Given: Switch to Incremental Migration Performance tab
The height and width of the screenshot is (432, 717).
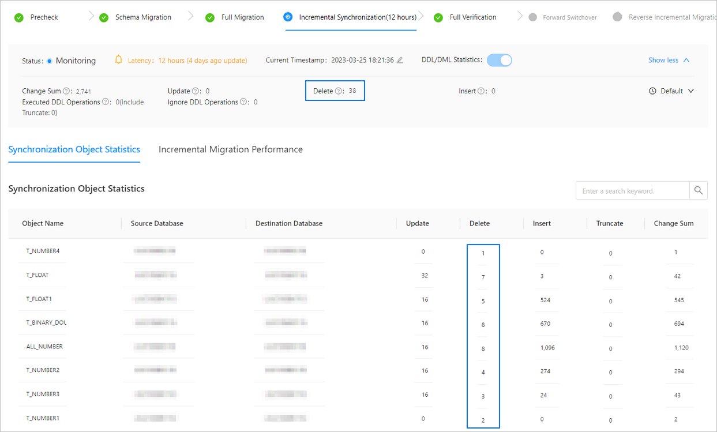Looking at the screenshot, I should pyautogui.click(x=230, y=149).
